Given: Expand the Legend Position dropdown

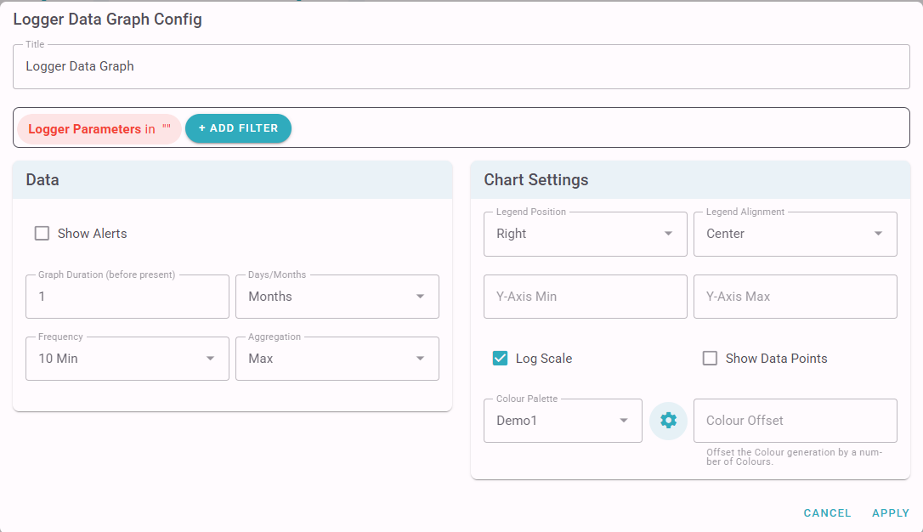Looking at the screenshot, I should click(x=585, y=234).
